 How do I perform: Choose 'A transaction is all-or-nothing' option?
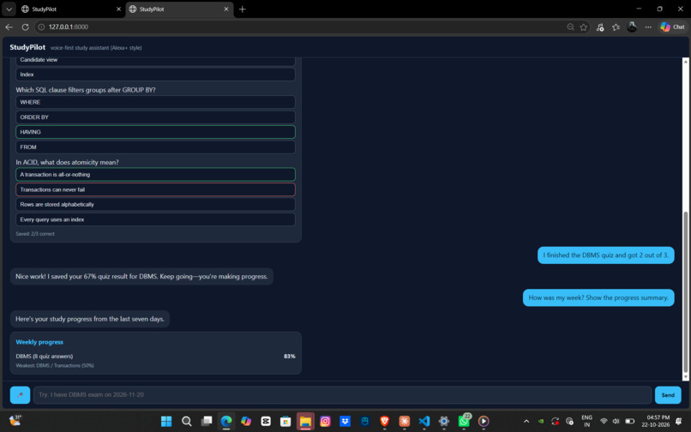coord(155,175)
